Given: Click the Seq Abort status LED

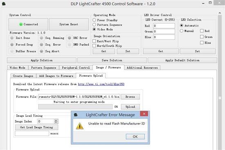Looking at the screenshot, I should pos(41,51).
